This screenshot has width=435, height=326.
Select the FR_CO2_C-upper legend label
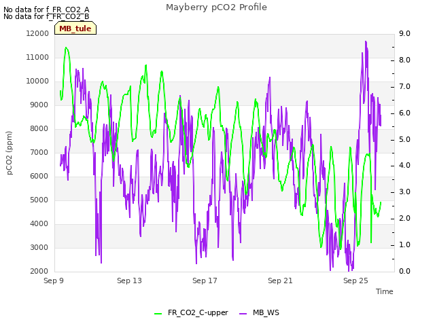pyautogui.click(x=198, y=312)
